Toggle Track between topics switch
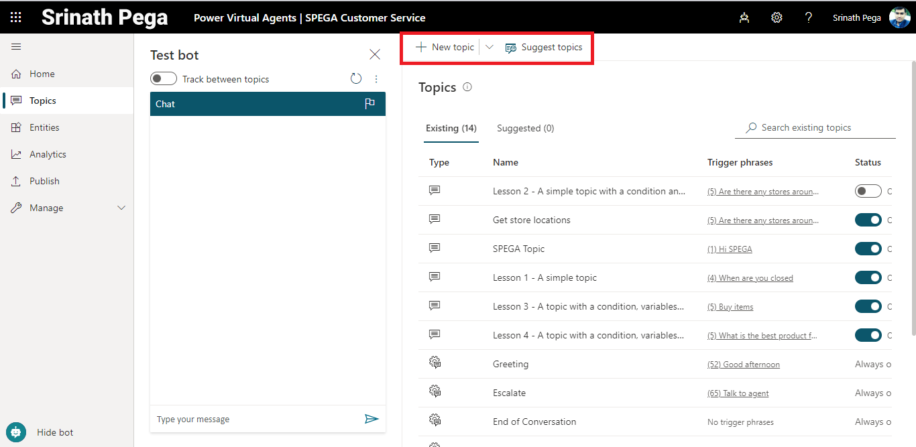 coord(164,79)
